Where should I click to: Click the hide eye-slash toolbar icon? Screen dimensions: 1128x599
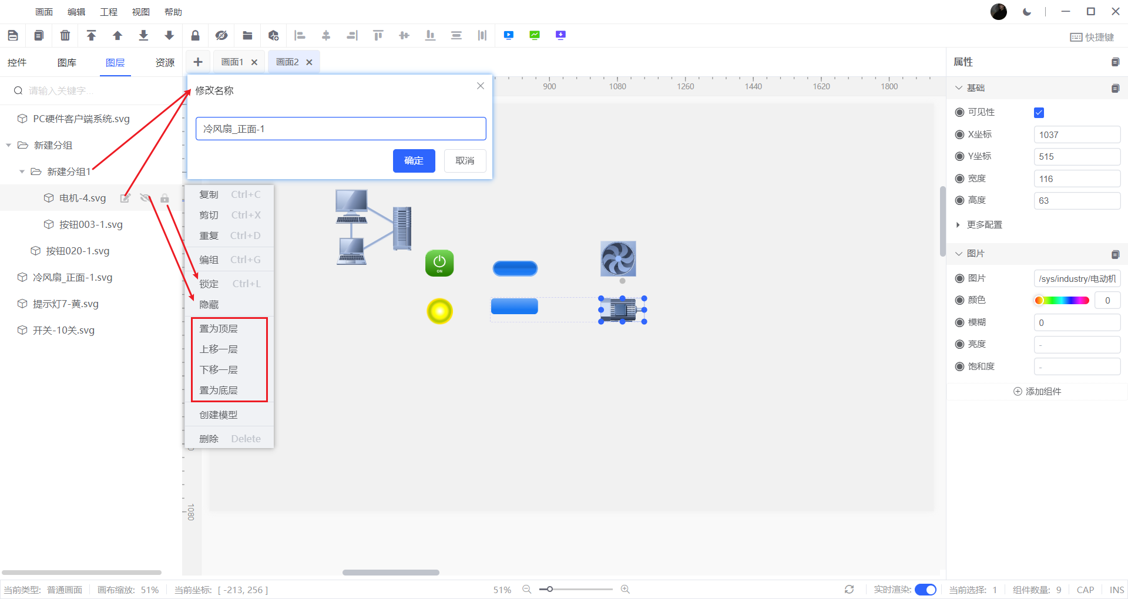pos(221,36)
